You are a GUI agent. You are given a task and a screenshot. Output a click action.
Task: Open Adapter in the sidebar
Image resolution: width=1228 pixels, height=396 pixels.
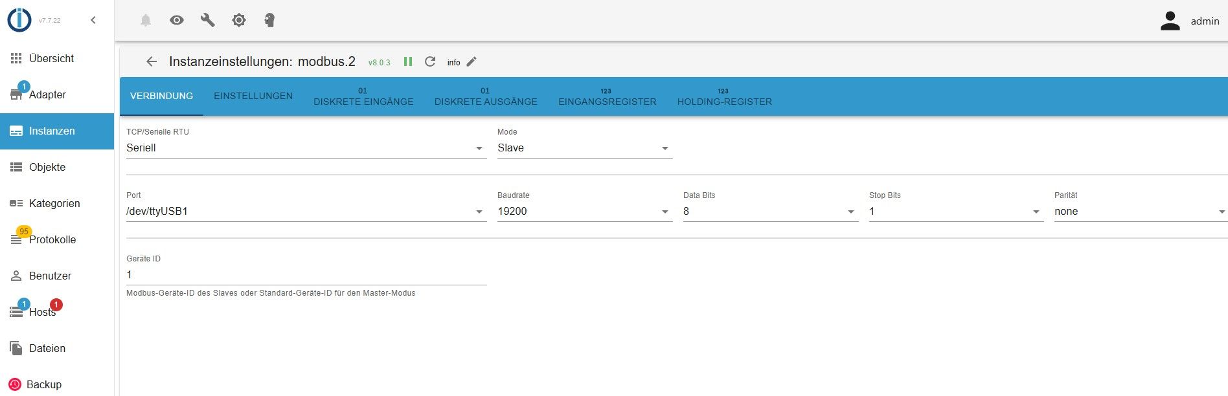click(x=57, y=94)
